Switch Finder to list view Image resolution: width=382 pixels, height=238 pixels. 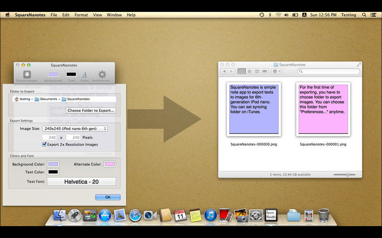pos(249,71)
